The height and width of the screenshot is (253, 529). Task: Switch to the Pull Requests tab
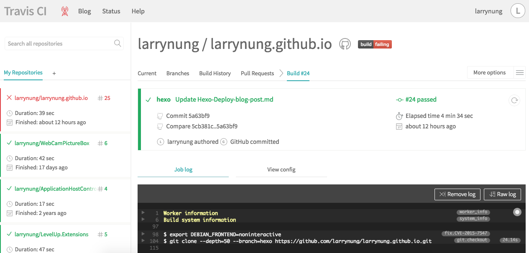click(x=257, y=73)
